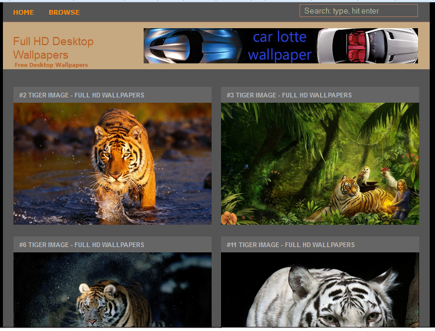The width and height of the screenshot is (435, 331).
Task: Open the #6 Tiger Image title link
Action: (x=81, y=245)
